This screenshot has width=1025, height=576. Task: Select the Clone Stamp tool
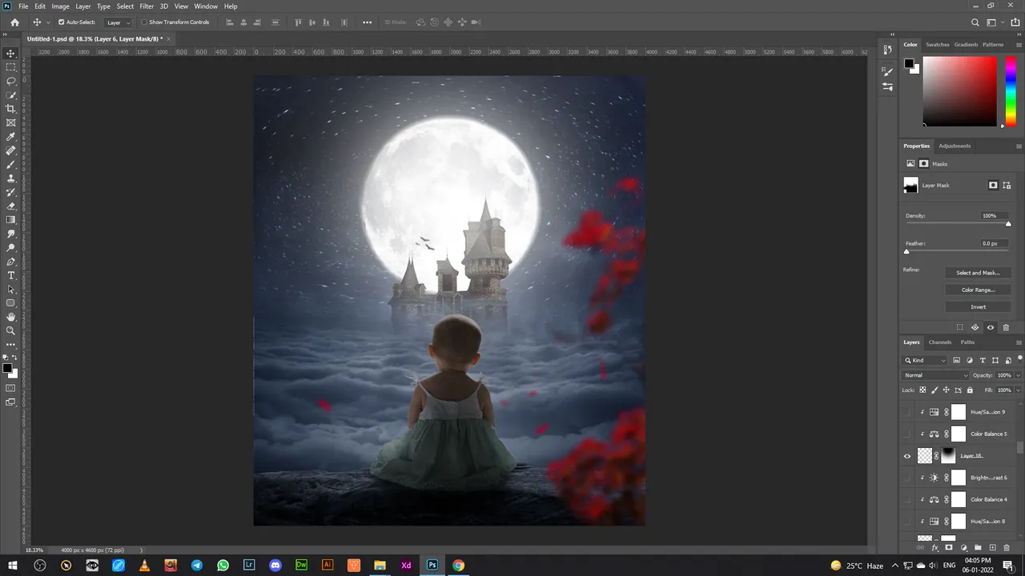[10, 178]
